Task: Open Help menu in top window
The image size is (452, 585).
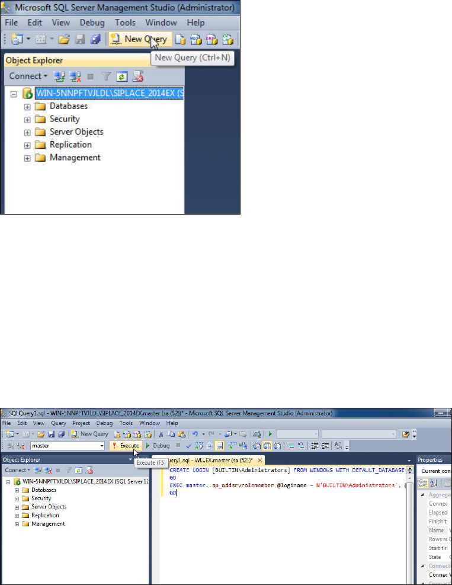Action: pos(196,23)
